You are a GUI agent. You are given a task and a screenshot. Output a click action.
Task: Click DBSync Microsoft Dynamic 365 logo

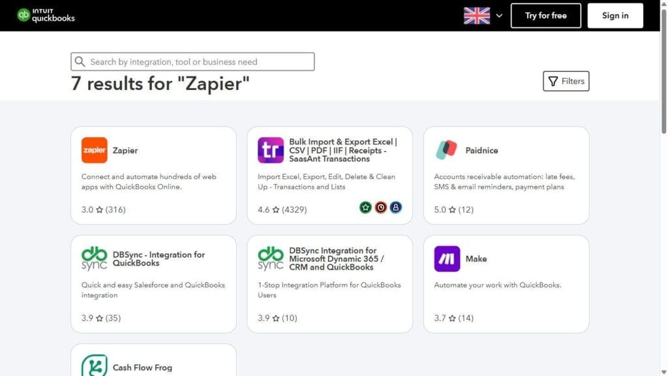pos(271,258)
